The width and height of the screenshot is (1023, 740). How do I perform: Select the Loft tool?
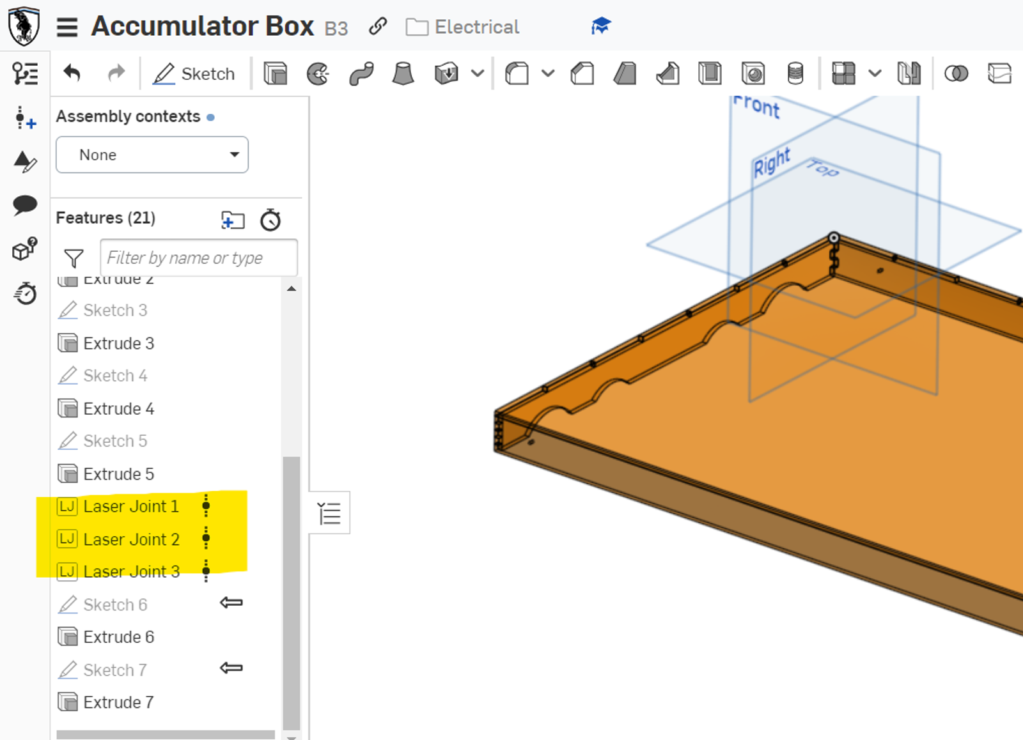click(x=403, y=73)
